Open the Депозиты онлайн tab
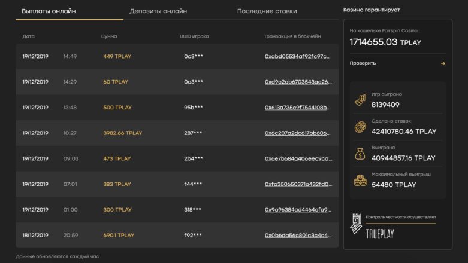Viewport: 468px width, 263px height. (x=158, y=11)
